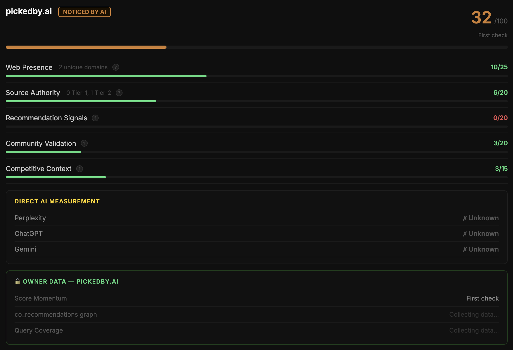The width and height of the screenshot is (513, 350).
Task: Click the NOTICED BY AI badge
Action: [x=85, y=12]
